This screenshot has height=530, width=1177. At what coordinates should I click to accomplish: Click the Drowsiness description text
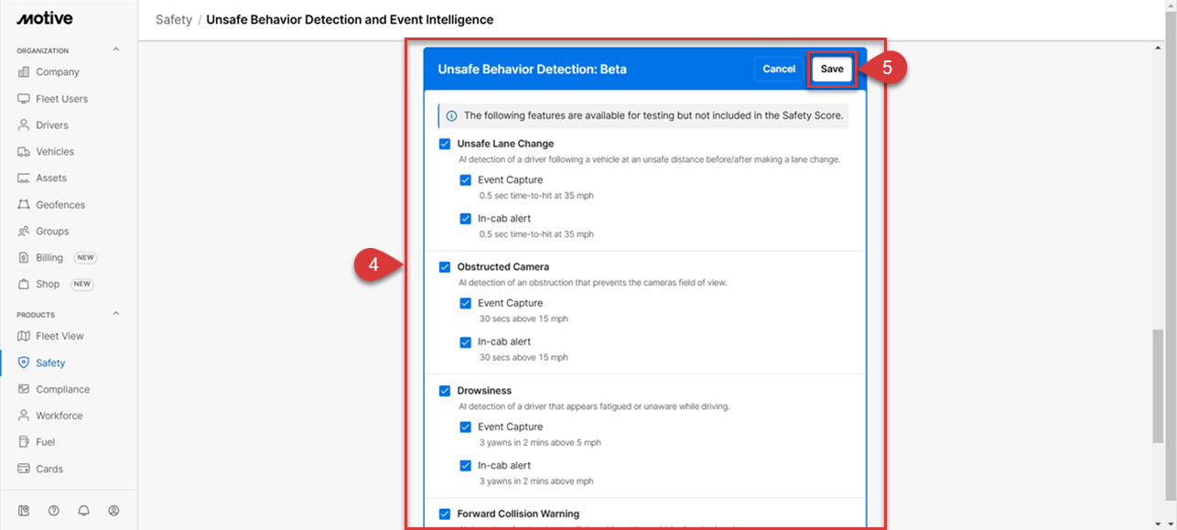[594, 406]
